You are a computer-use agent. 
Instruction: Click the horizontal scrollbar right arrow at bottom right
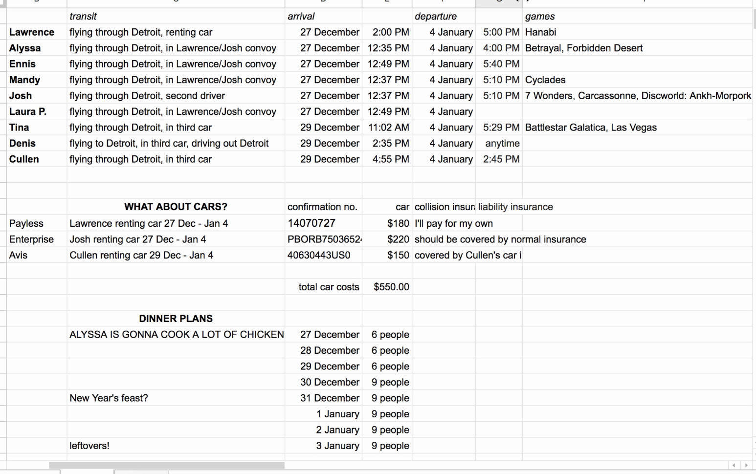[746, 465]
